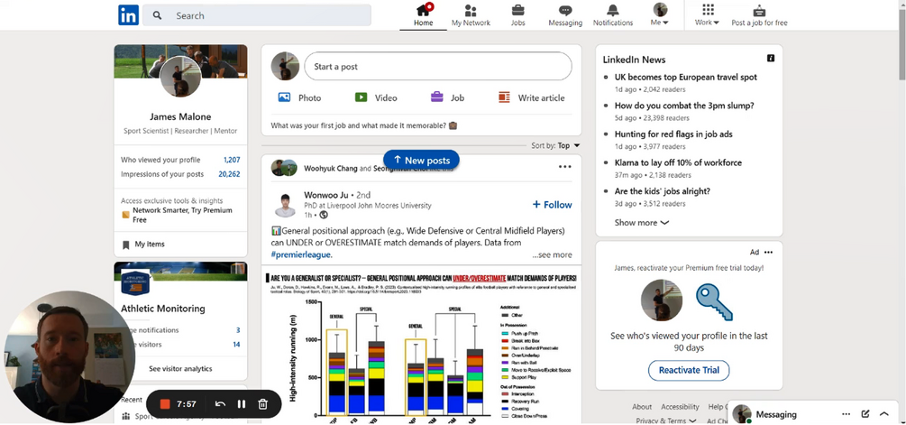Image resolution: width=906 pixels, height=425 pixels.
Task: Follow Wonwoo Ju
Action: click(553, 205)
